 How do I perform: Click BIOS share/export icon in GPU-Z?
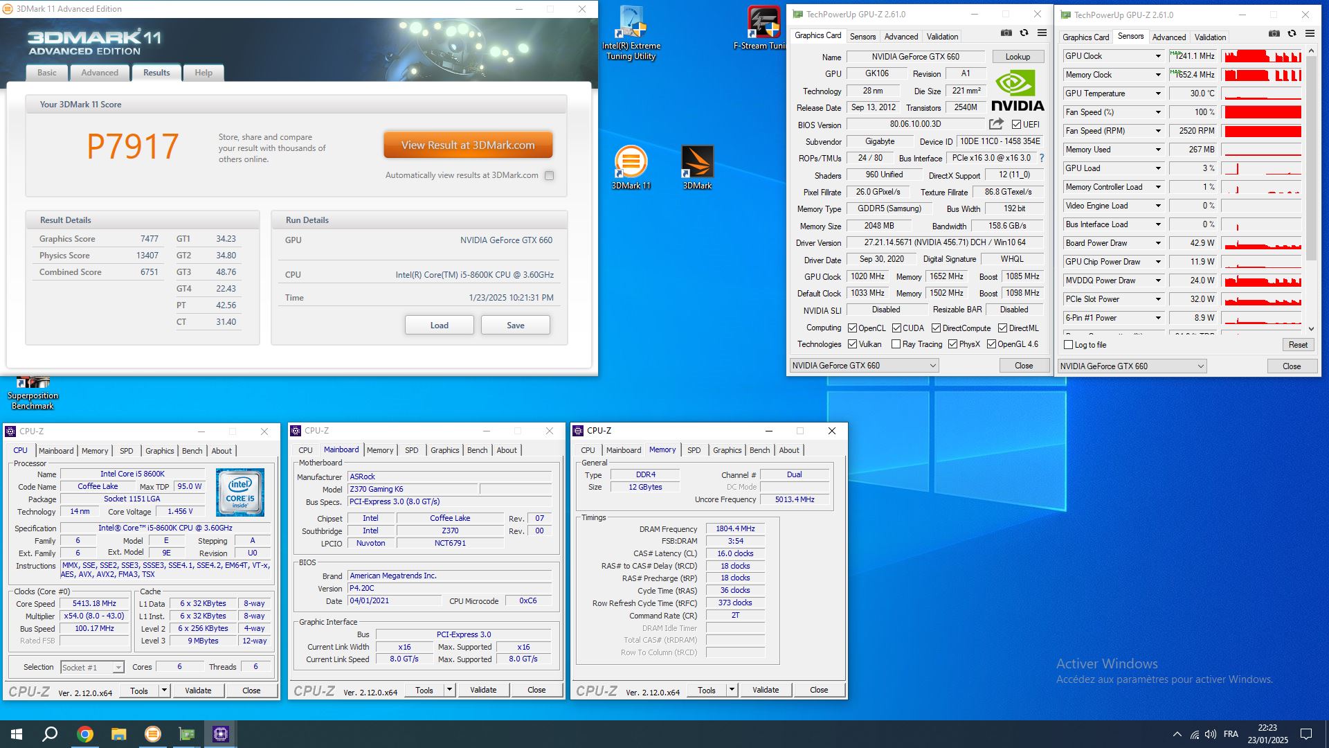(x=996, y=124)
